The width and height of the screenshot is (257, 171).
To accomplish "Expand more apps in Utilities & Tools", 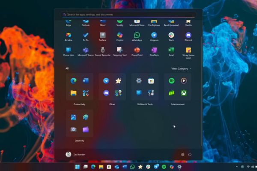I will 151,93.
